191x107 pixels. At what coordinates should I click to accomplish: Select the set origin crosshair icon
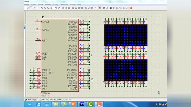click(x=35, y=8)
